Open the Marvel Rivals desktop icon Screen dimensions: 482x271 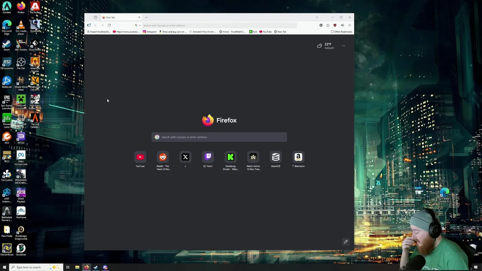pyautogui.click(x=7, y=250)
